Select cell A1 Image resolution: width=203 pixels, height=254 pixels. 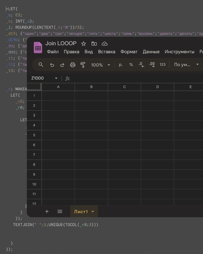58,96
